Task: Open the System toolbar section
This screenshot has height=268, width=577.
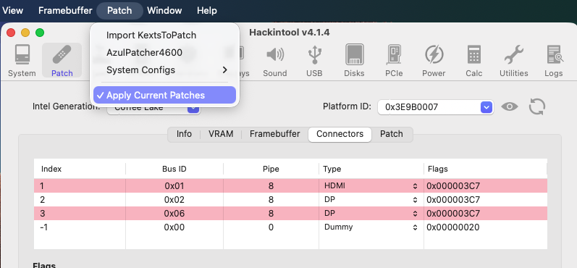Action: (22, 60)
